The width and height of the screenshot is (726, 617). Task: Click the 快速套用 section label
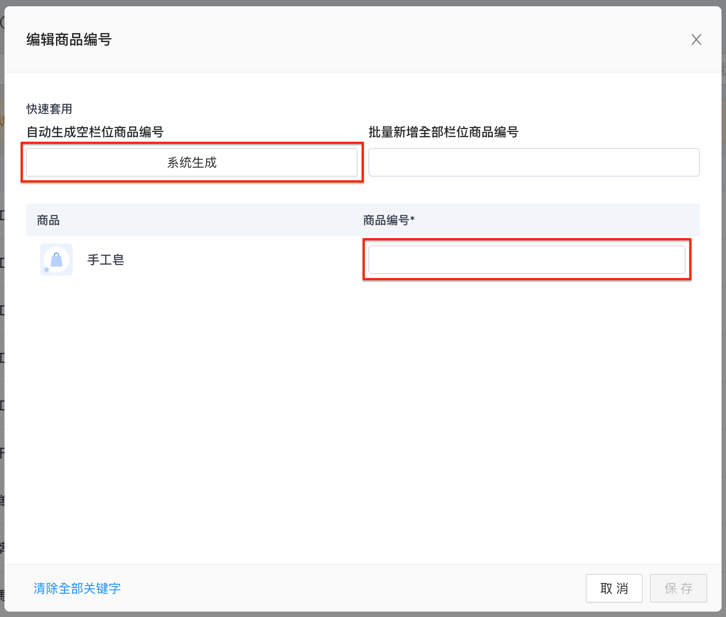click(x=49, y=109)
